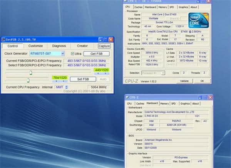
Task: Click the Capture button
Action: pyautogui.click(x=104, y=46)
